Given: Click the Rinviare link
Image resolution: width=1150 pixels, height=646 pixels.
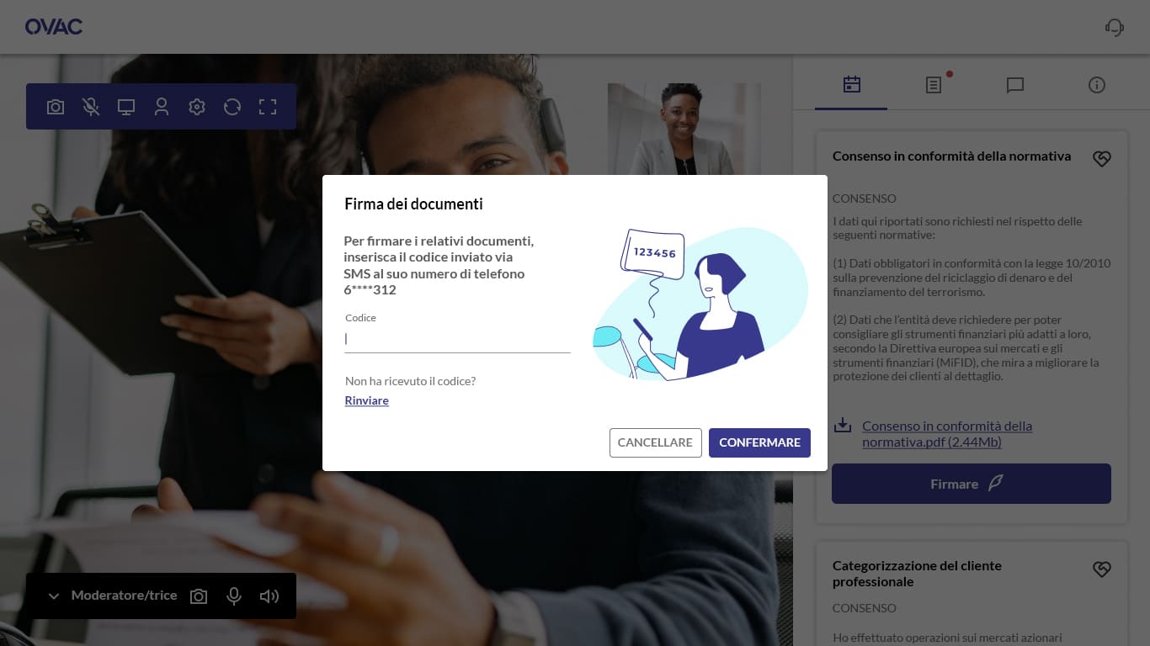Looking at the screenshot, I should click(x=366, y=400).
